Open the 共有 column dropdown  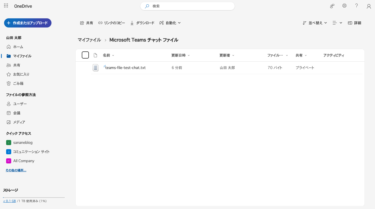pyautogui.click(x=301, y=55)
